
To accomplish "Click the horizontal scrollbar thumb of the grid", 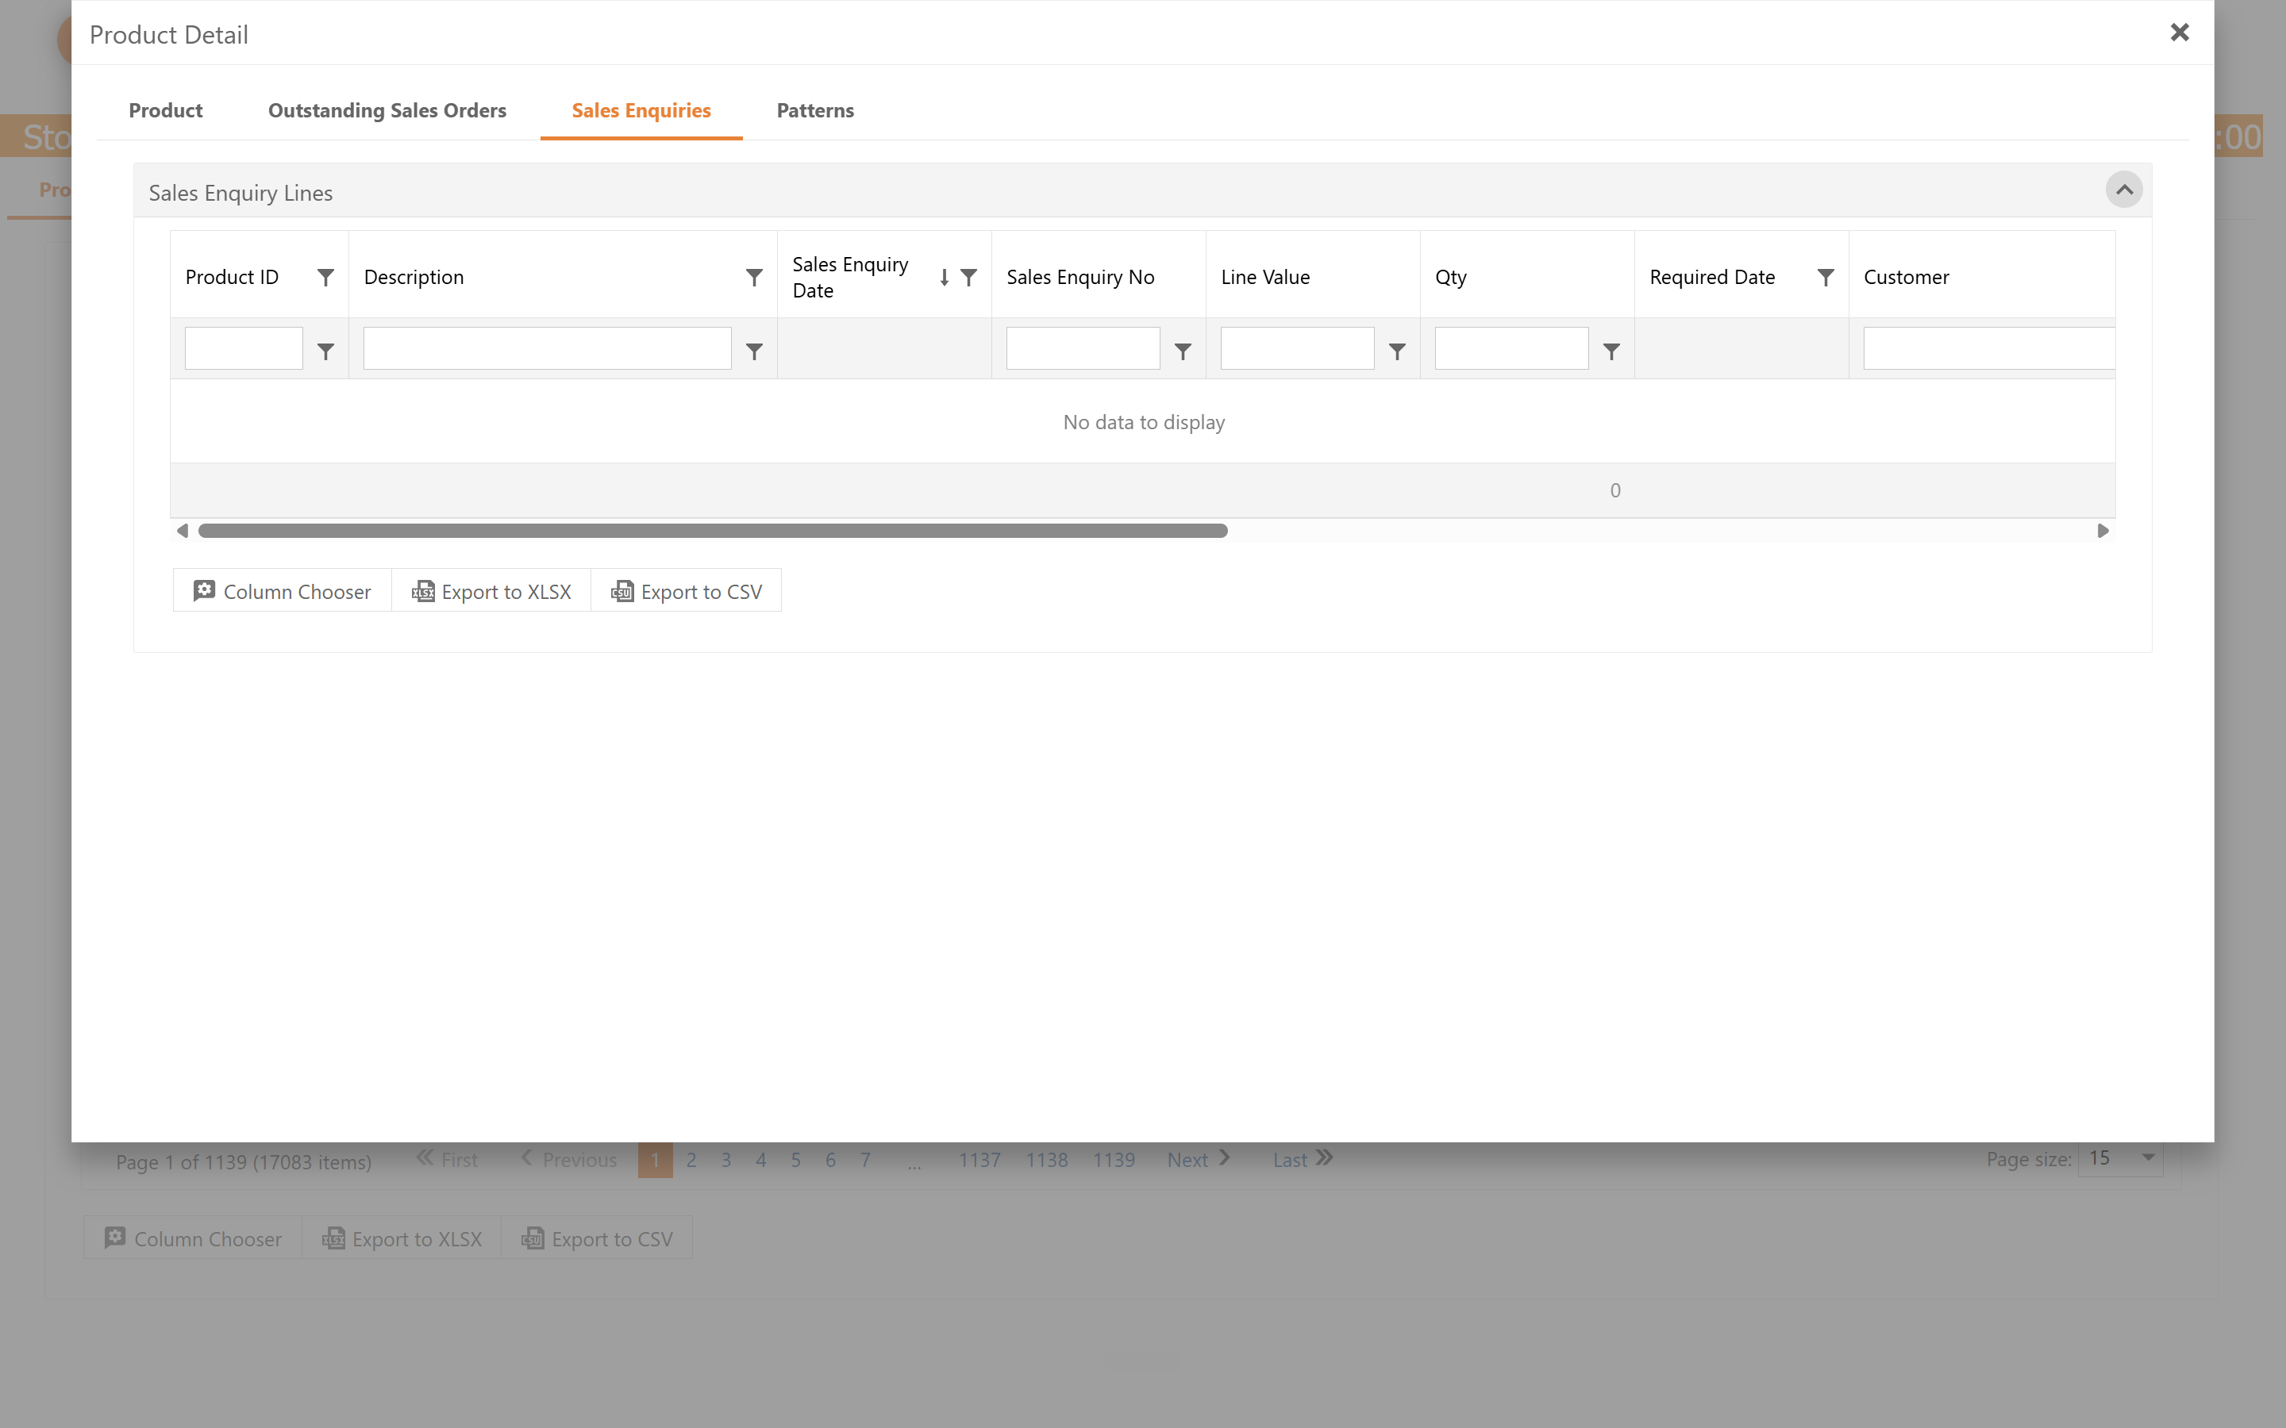I will [714, 531].
